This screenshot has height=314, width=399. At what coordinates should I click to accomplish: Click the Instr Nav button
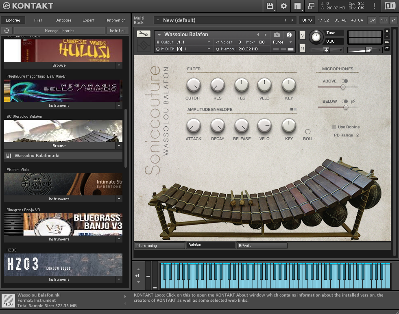coord(118,31)
